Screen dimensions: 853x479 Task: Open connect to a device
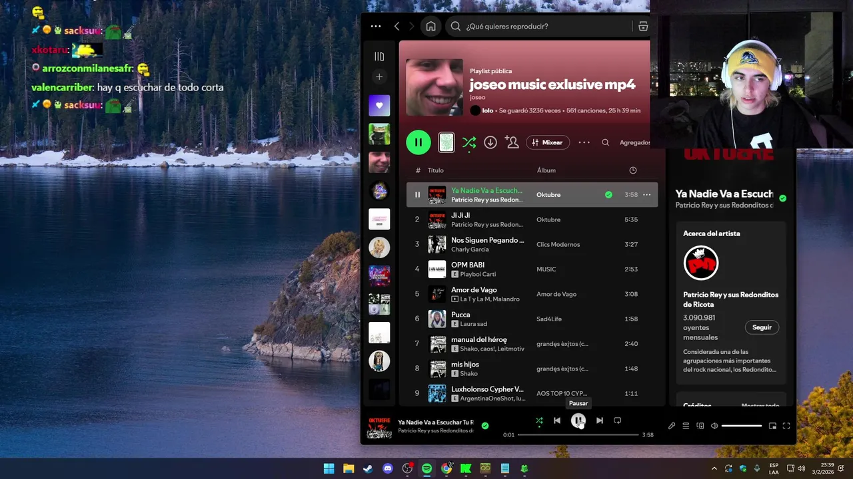(700, 426)
